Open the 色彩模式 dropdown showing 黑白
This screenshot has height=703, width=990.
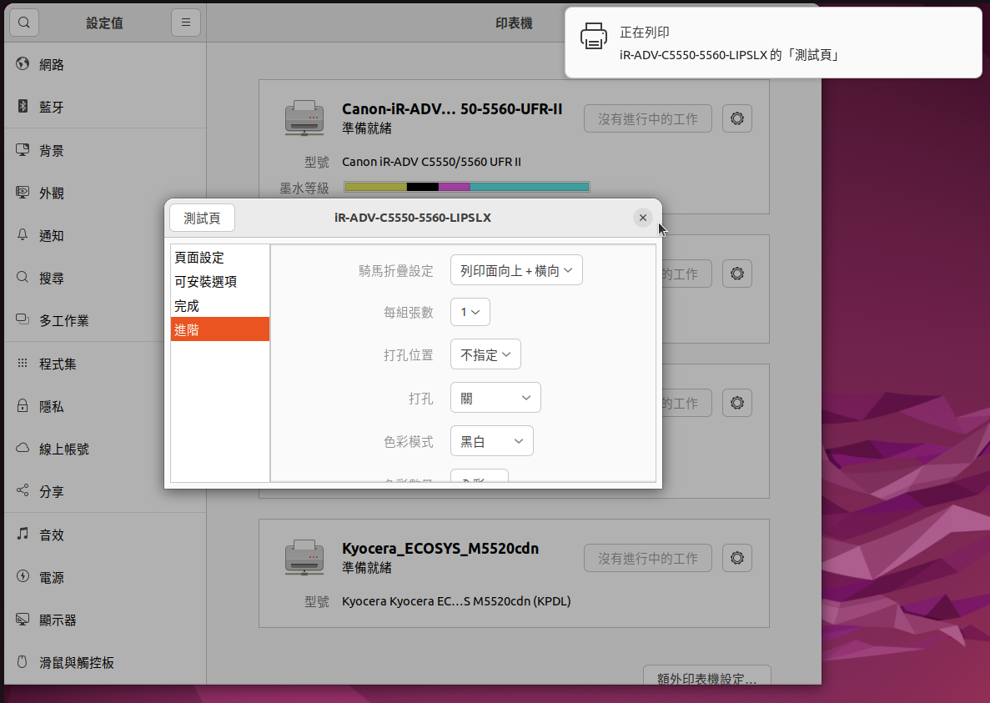coord(492,441)
